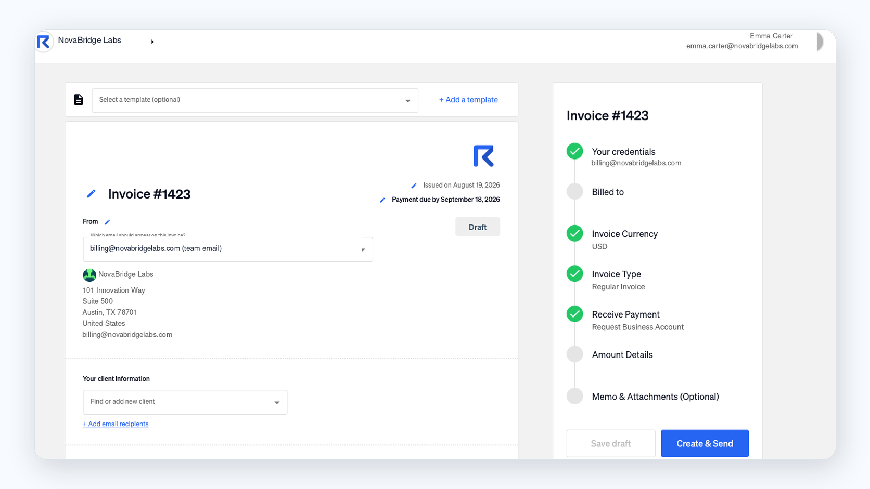Select the Memo & Attachments step circle
870x489 pixels.
pos(575,396)
